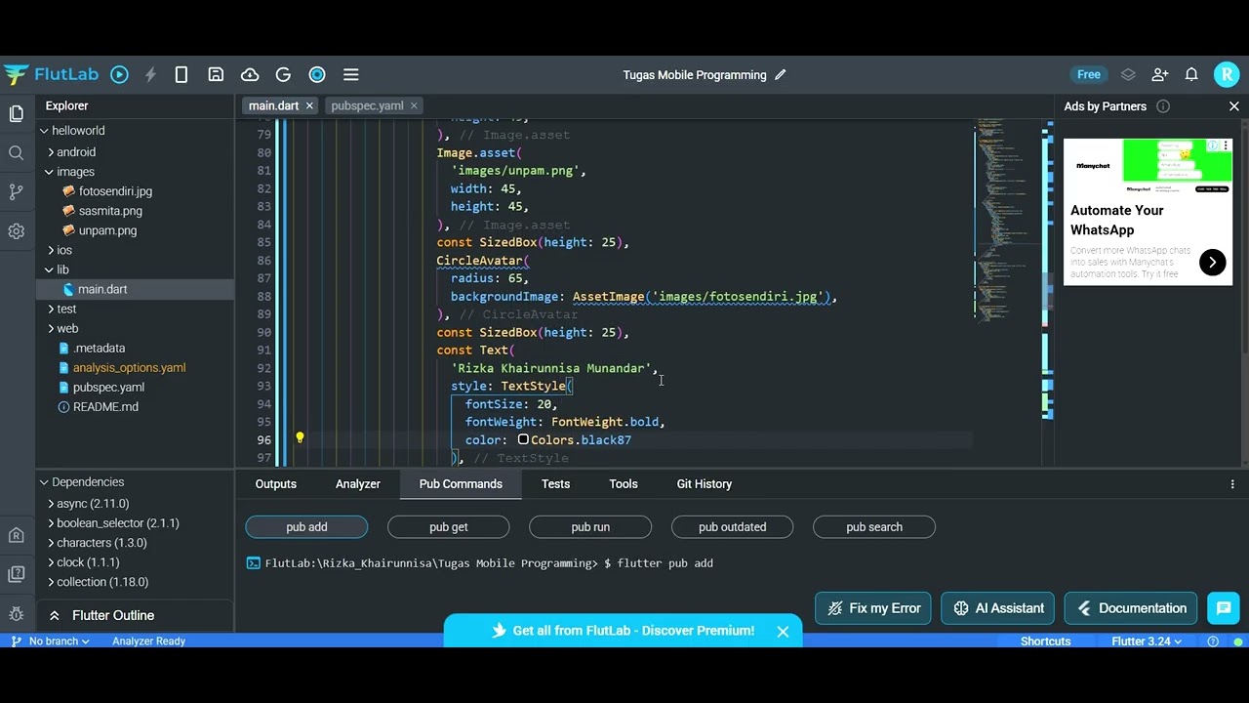Click the pub get button
The width and height of the screenshot is (1249, 703).
point(449,527)
